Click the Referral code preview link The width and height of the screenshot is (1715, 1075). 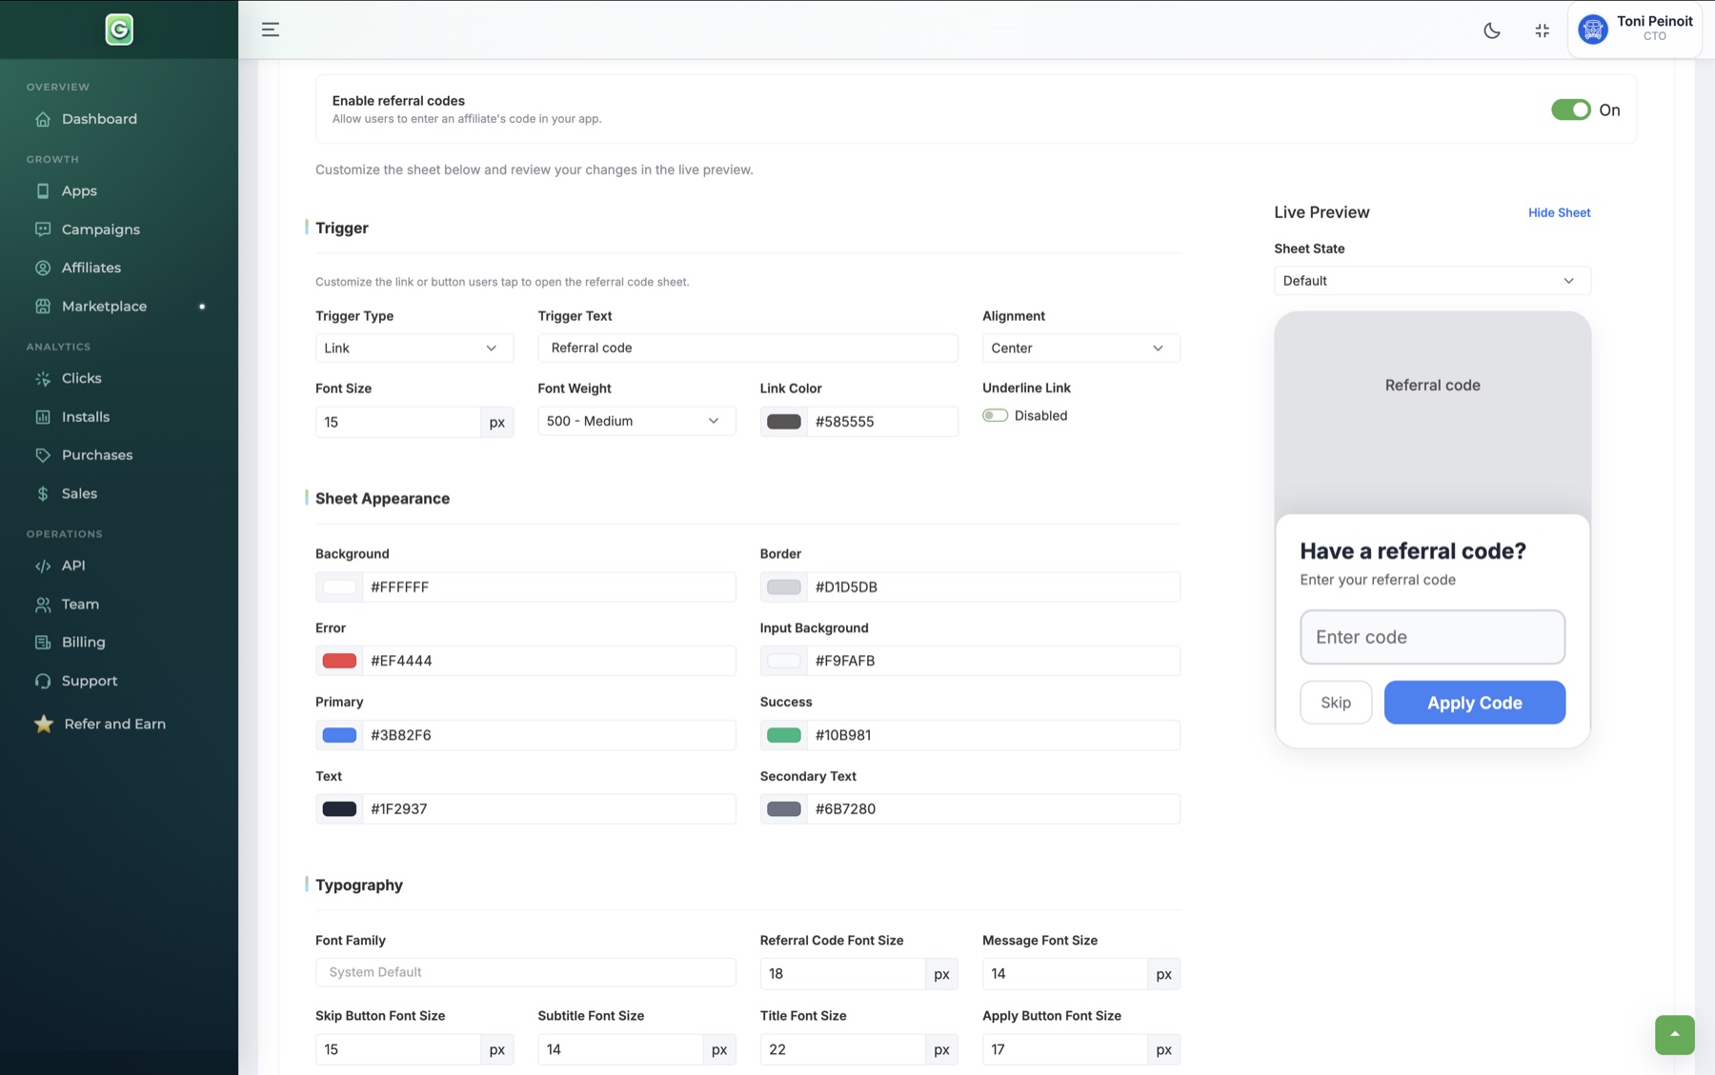point(1433,385)
